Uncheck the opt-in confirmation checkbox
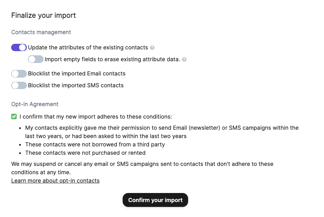This screenshot has height=217, width=324. [x=14, y=117]
